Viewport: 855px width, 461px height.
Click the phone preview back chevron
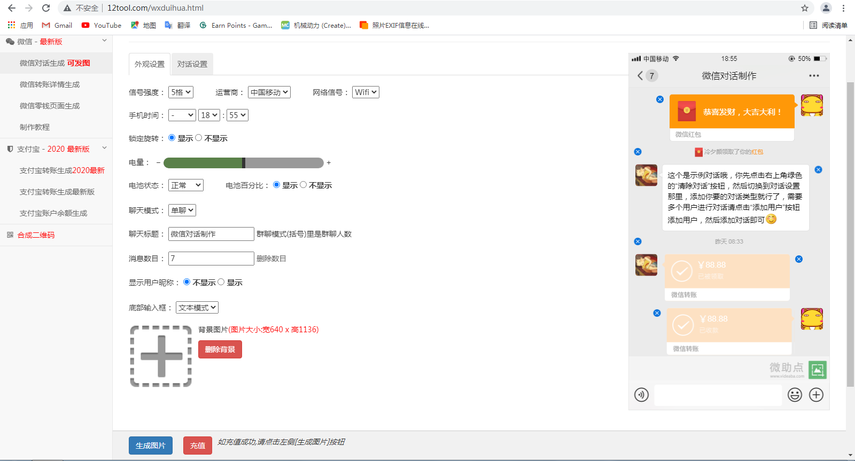coord(640,76)
